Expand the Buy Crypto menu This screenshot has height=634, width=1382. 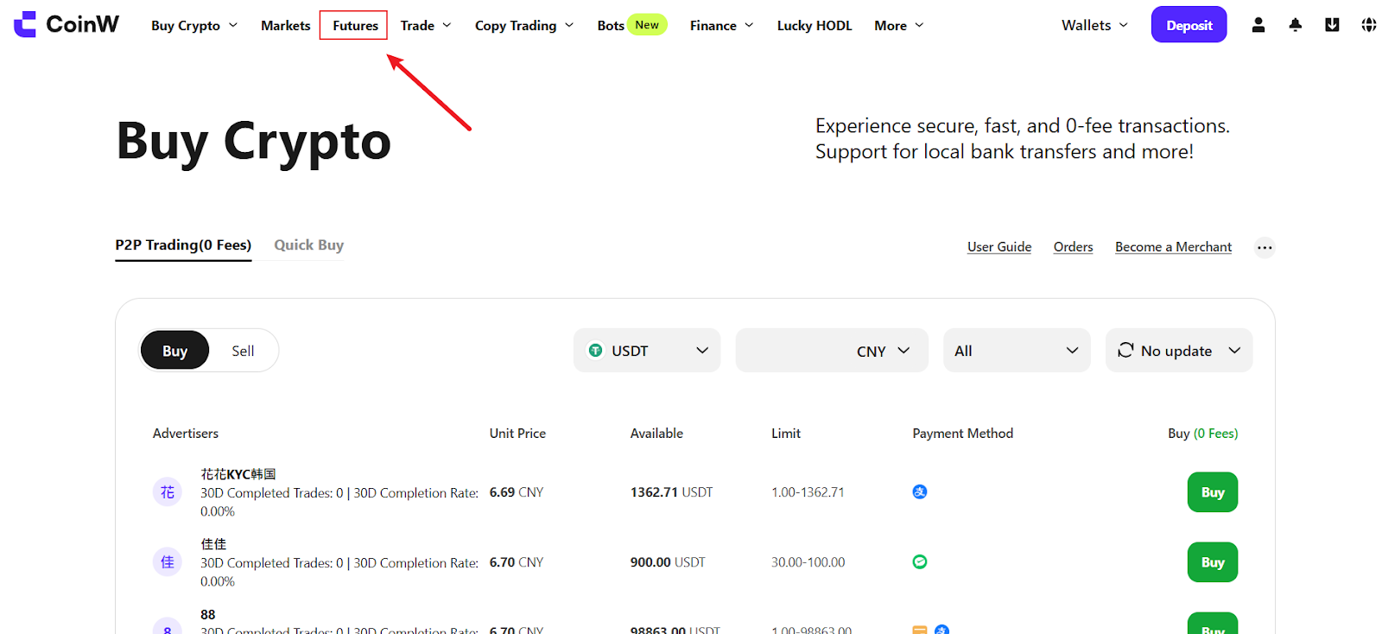pos(194,26)
